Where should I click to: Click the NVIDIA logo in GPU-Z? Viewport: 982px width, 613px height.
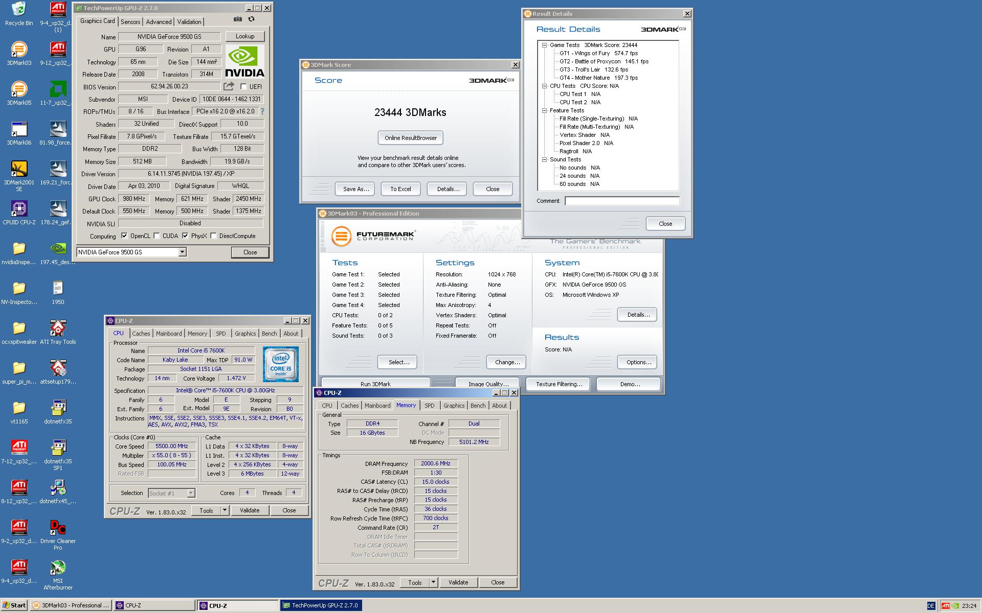(245, 61)
